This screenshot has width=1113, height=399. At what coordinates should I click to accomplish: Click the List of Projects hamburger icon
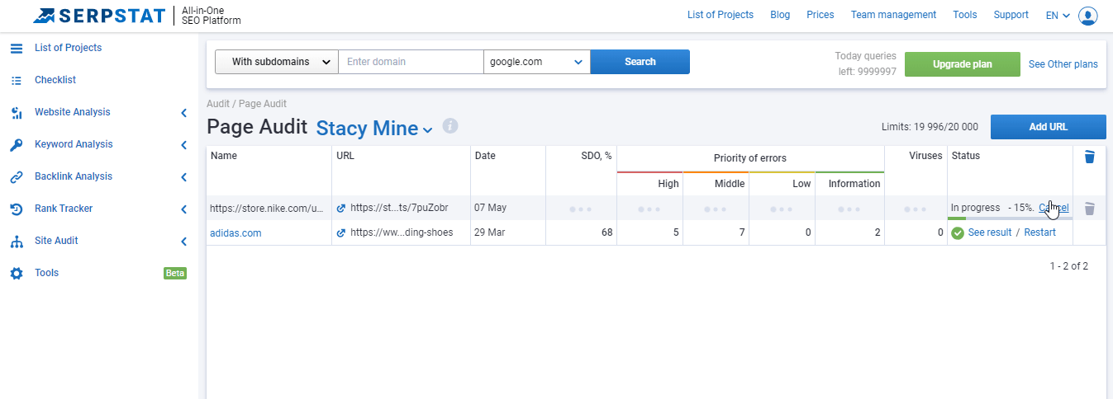tap(17, 48)
